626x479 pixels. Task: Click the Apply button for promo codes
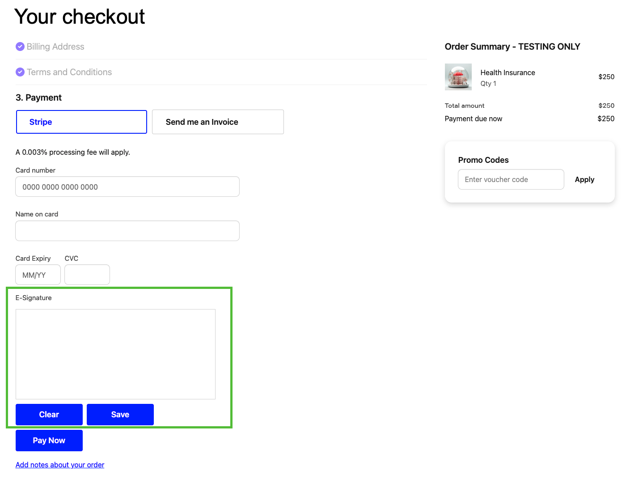pyautogui.click(x=584, y=179)
